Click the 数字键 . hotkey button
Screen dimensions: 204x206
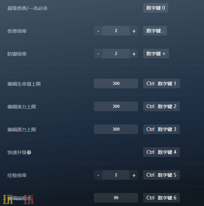point(155,31)
